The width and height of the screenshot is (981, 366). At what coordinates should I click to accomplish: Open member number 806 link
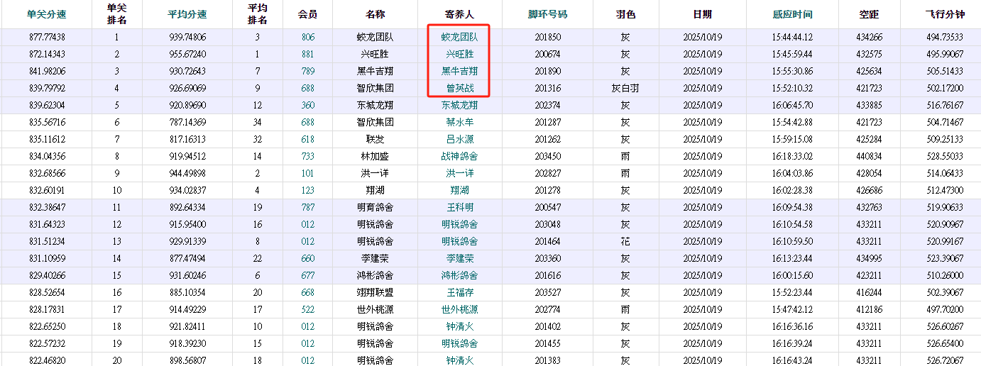tap(307, 37)
